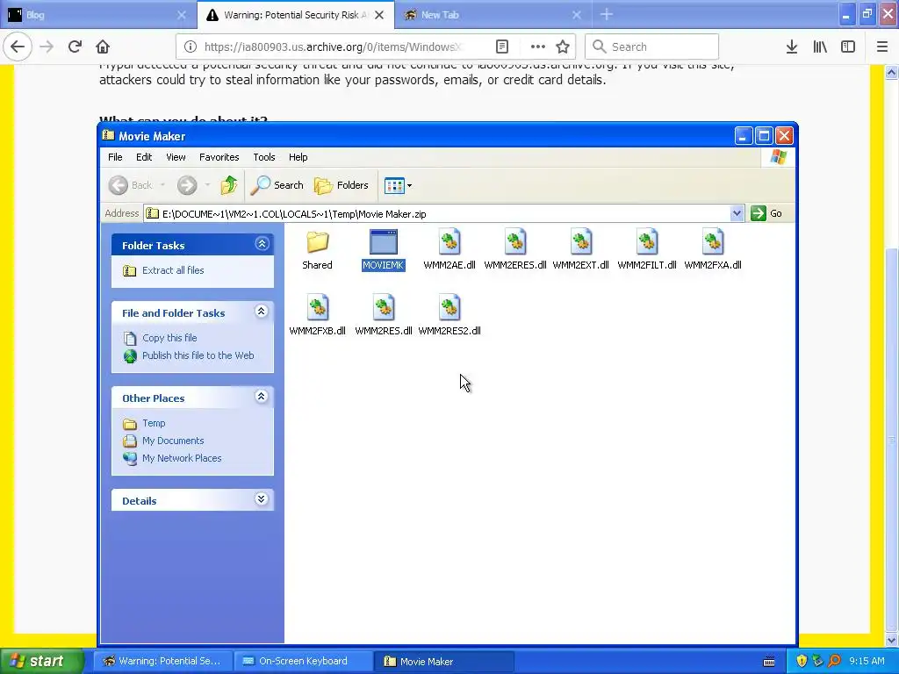Click the Explorer Forward arrow button
899x674 pixels.
[187, 185]
